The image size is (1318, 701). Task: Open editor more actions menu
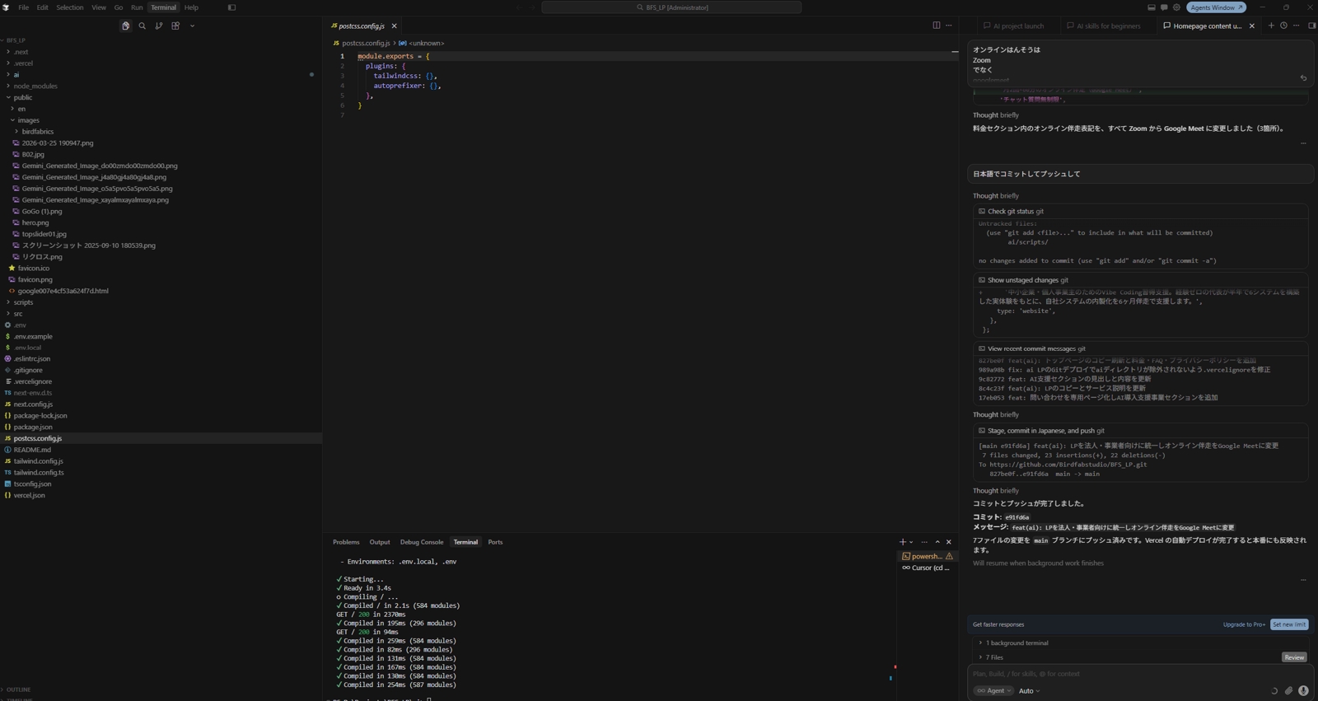[x=949, y=26]
